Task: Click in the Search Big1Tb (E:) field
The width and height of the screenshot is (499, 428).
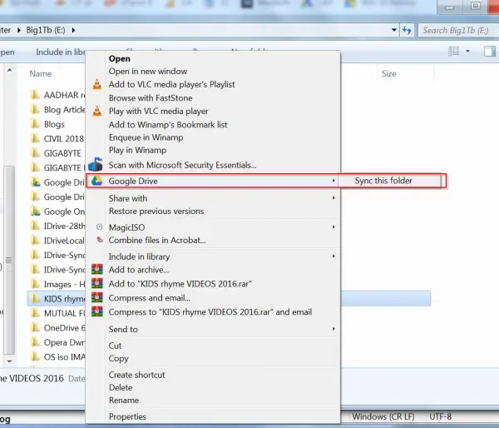Action: point(458,30)
